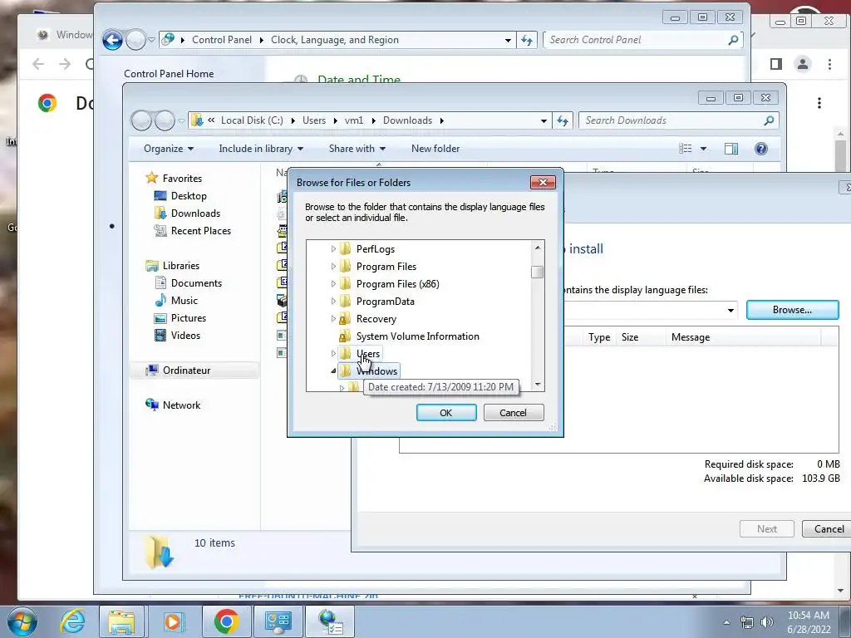
Task: Open Include in library menu
Action: point(261,149)
